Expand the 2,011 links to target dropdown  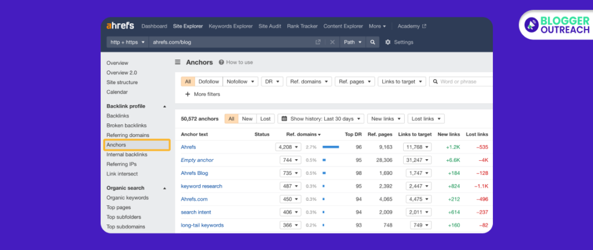click(x=419, y=212)
